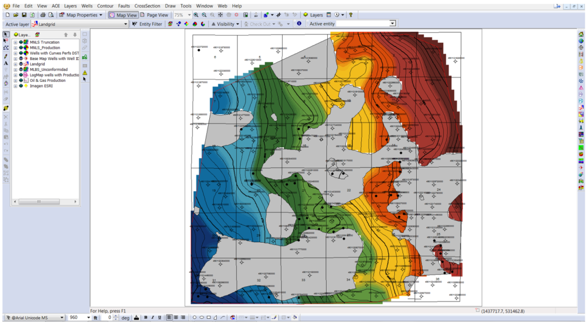This screenshot has height=324, width=587.
Task: Click the Print icon in toolbar
Action: coord(42,15)
